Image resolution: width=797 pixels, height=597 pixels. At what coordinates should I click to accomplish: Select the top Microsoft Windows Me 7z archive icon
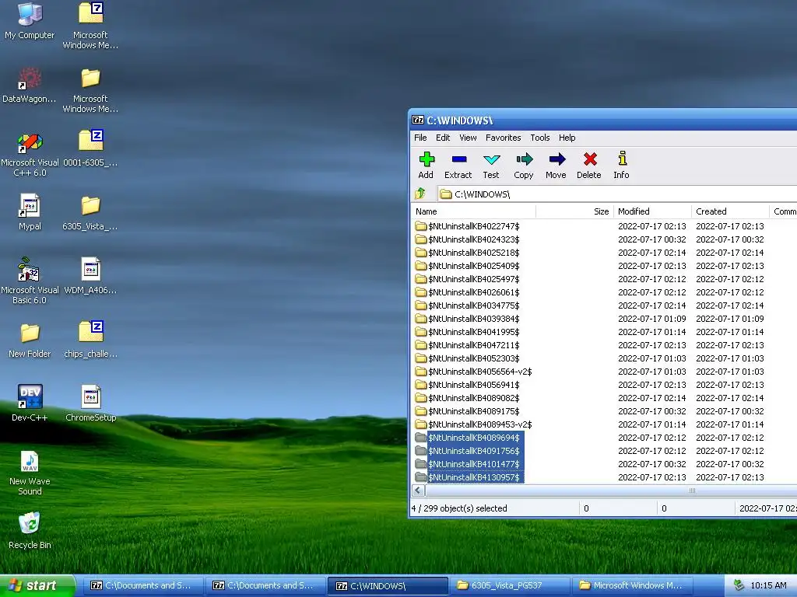coord(90,26)
